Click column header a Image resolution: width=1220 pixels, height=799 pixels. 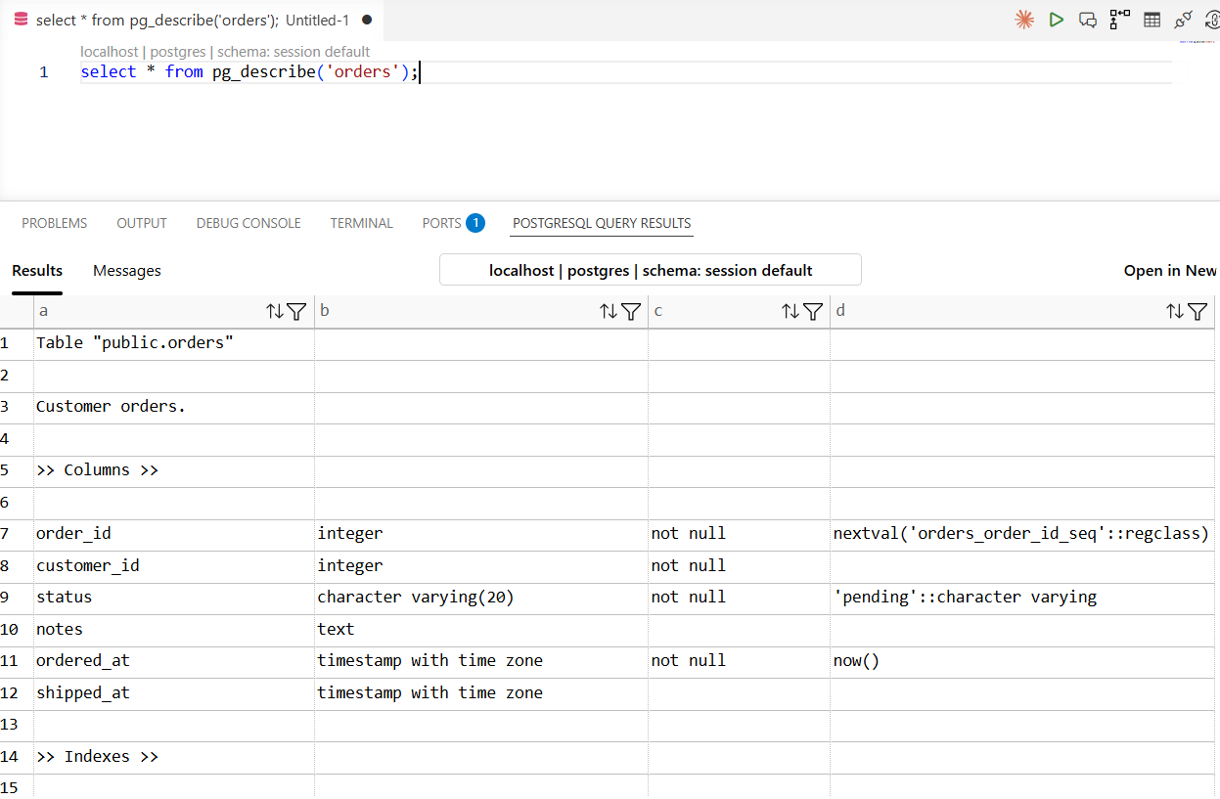pyautogui.click(x=174, y=312)
